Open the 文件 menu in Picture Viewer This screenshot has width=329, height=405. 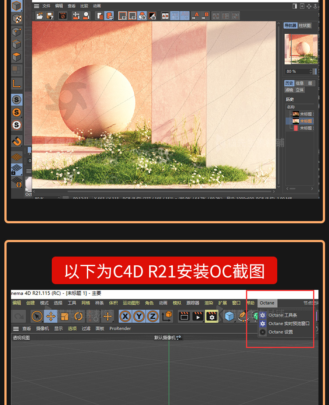46,6
